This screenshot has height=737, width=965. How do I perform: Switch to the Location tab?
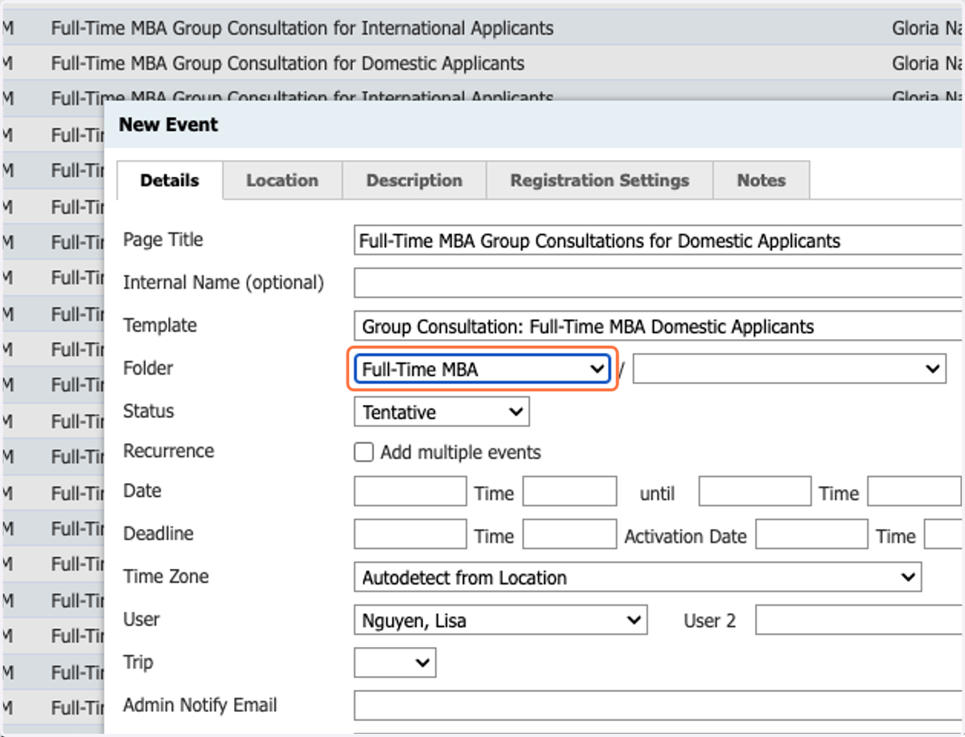[x=282, y=181]
